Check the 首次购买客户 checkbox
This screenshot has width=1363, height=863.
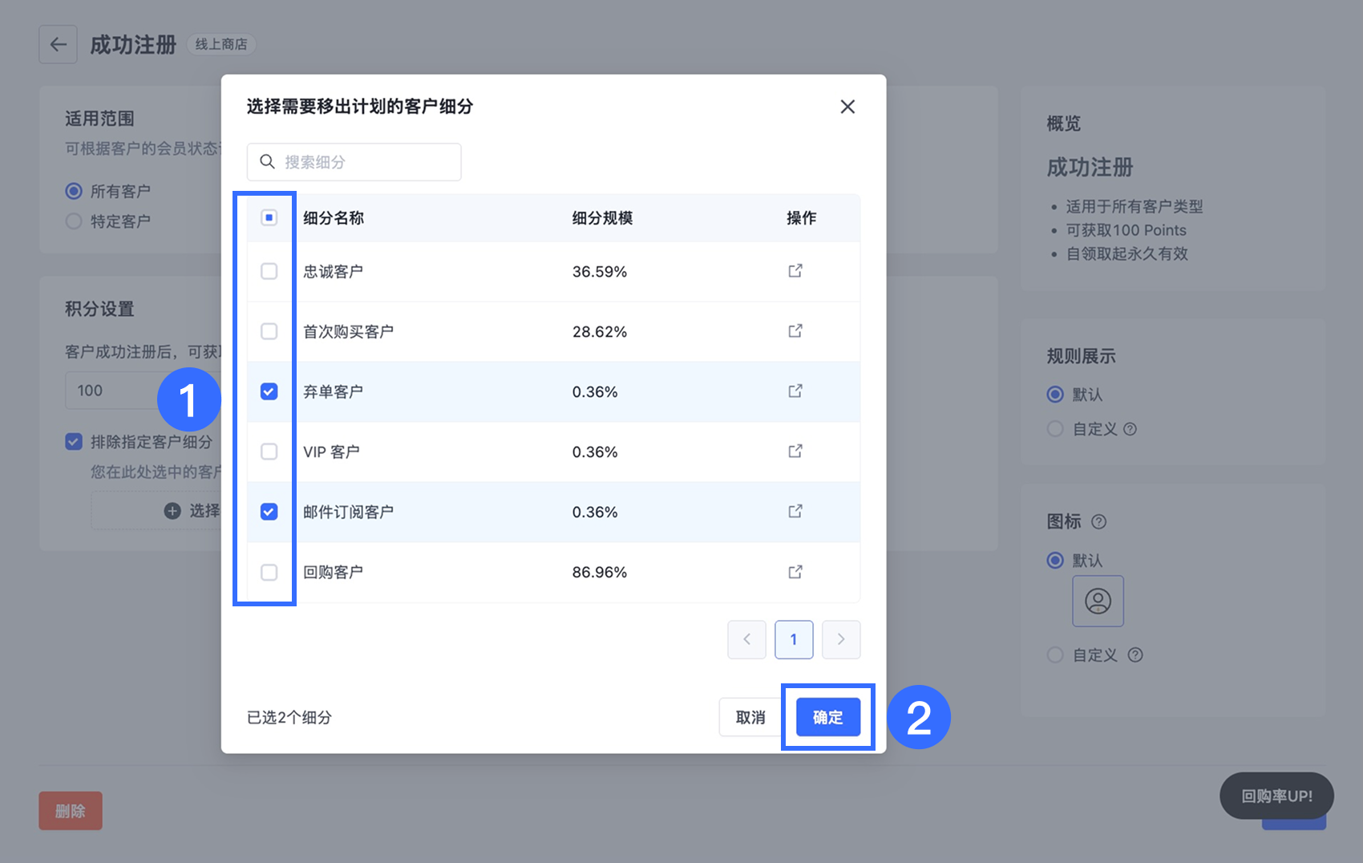coord(269,331)
